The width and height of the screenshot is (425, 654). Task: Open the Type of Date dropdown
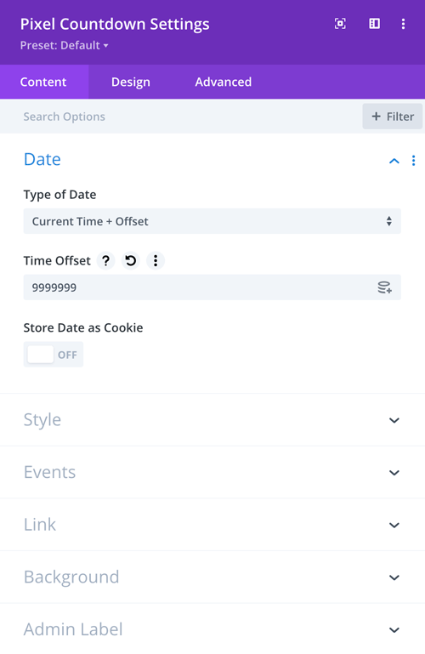coord(212,221)
